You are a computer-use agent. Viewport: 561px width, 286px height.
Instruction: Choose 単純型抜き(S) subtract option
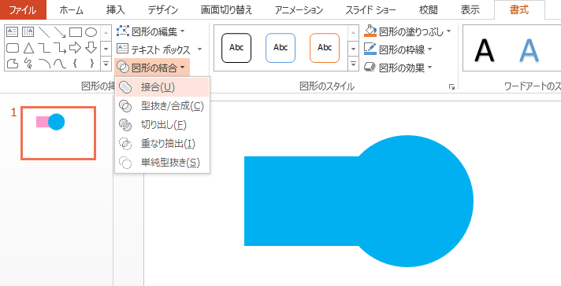162,163
